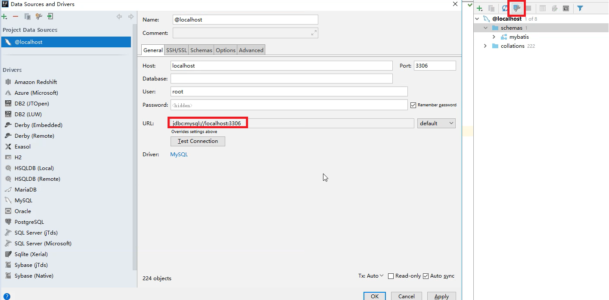Viewport: 609px width, 300px height.
Task: Click the OK button
Action: tap(375, 296)
